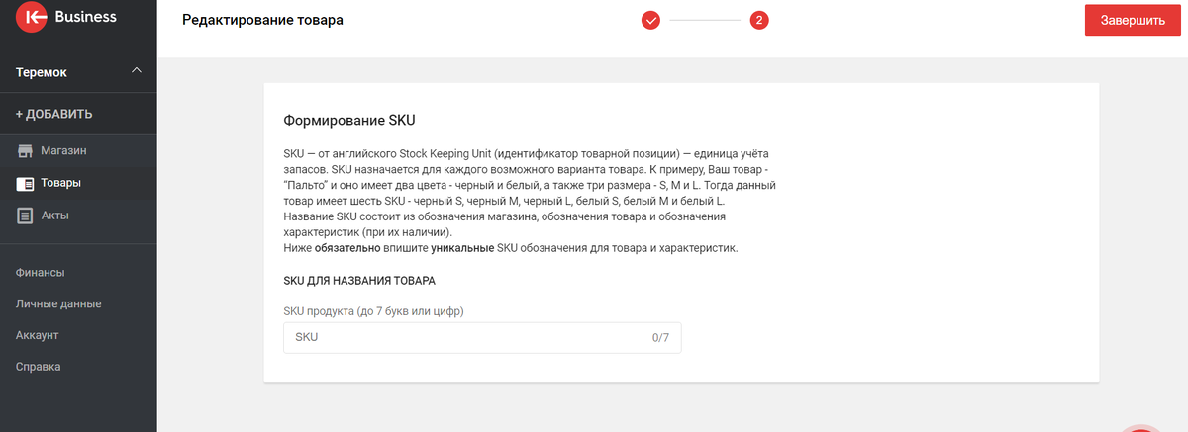Click the red Business logo icon

point(32,17)
